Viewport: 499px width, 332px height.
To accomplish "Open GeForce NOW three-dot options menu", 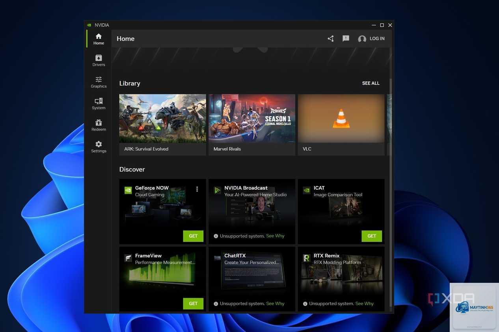I will coord(197,189).
